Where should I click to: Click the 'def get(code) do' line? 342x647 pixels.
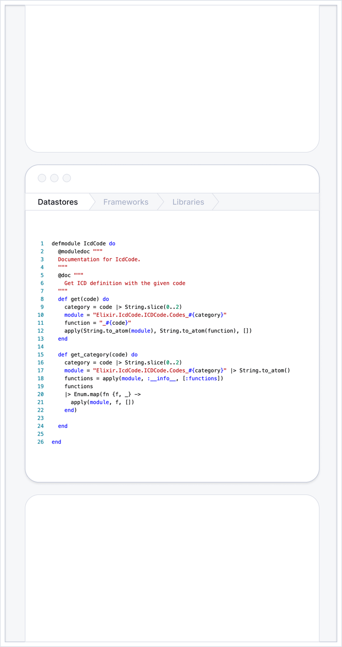pos(84,299)
